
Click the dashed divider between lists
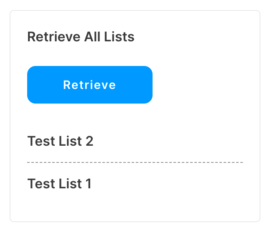click(135, 162)
